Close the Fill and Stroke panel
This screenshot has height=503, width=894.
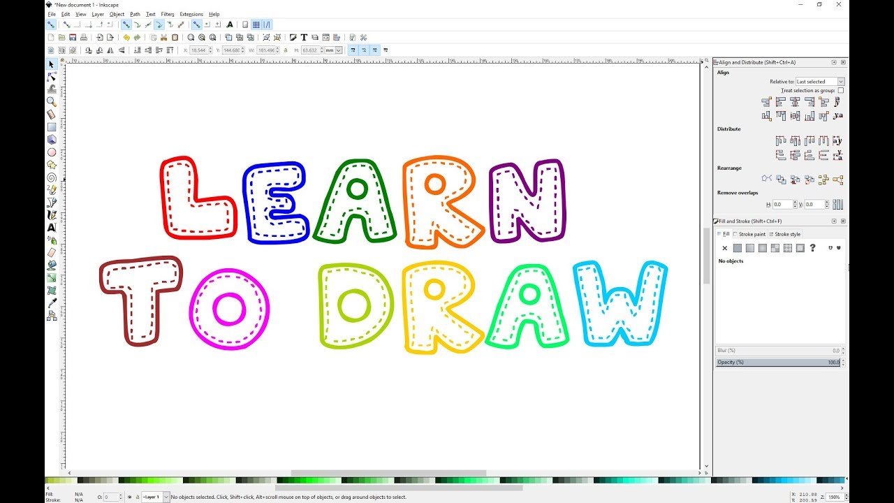click(x=843, y=221)
